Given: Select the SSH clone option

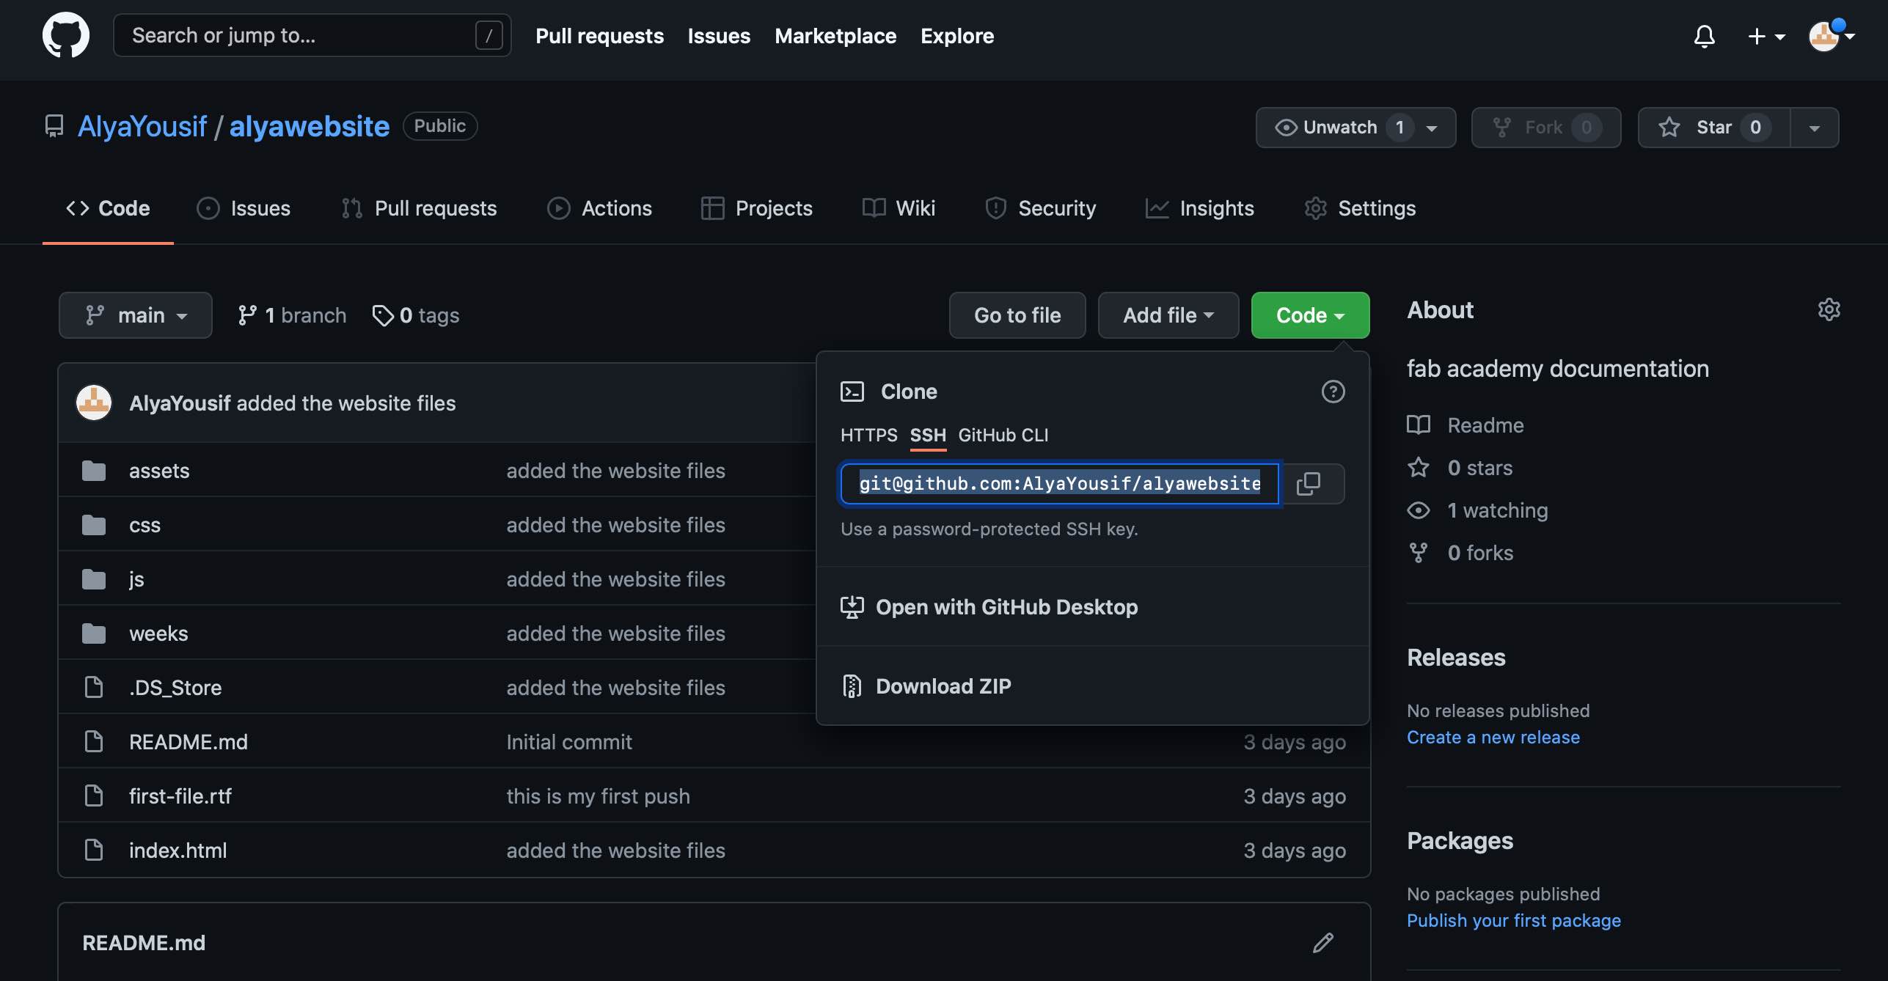Looking at the screenshot, I should [928, 435].
